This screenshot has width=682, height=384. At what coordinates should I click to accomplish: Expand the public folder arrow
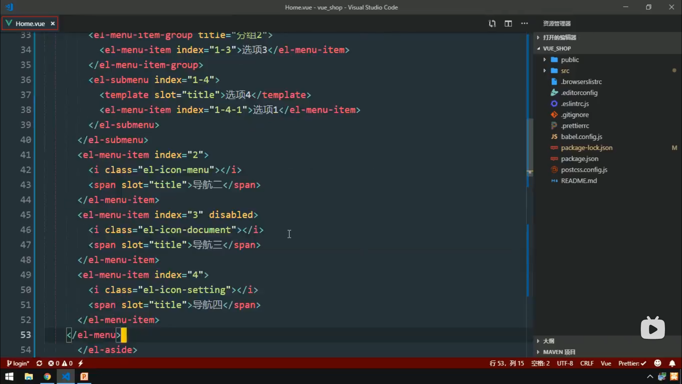tap(545, 60)
